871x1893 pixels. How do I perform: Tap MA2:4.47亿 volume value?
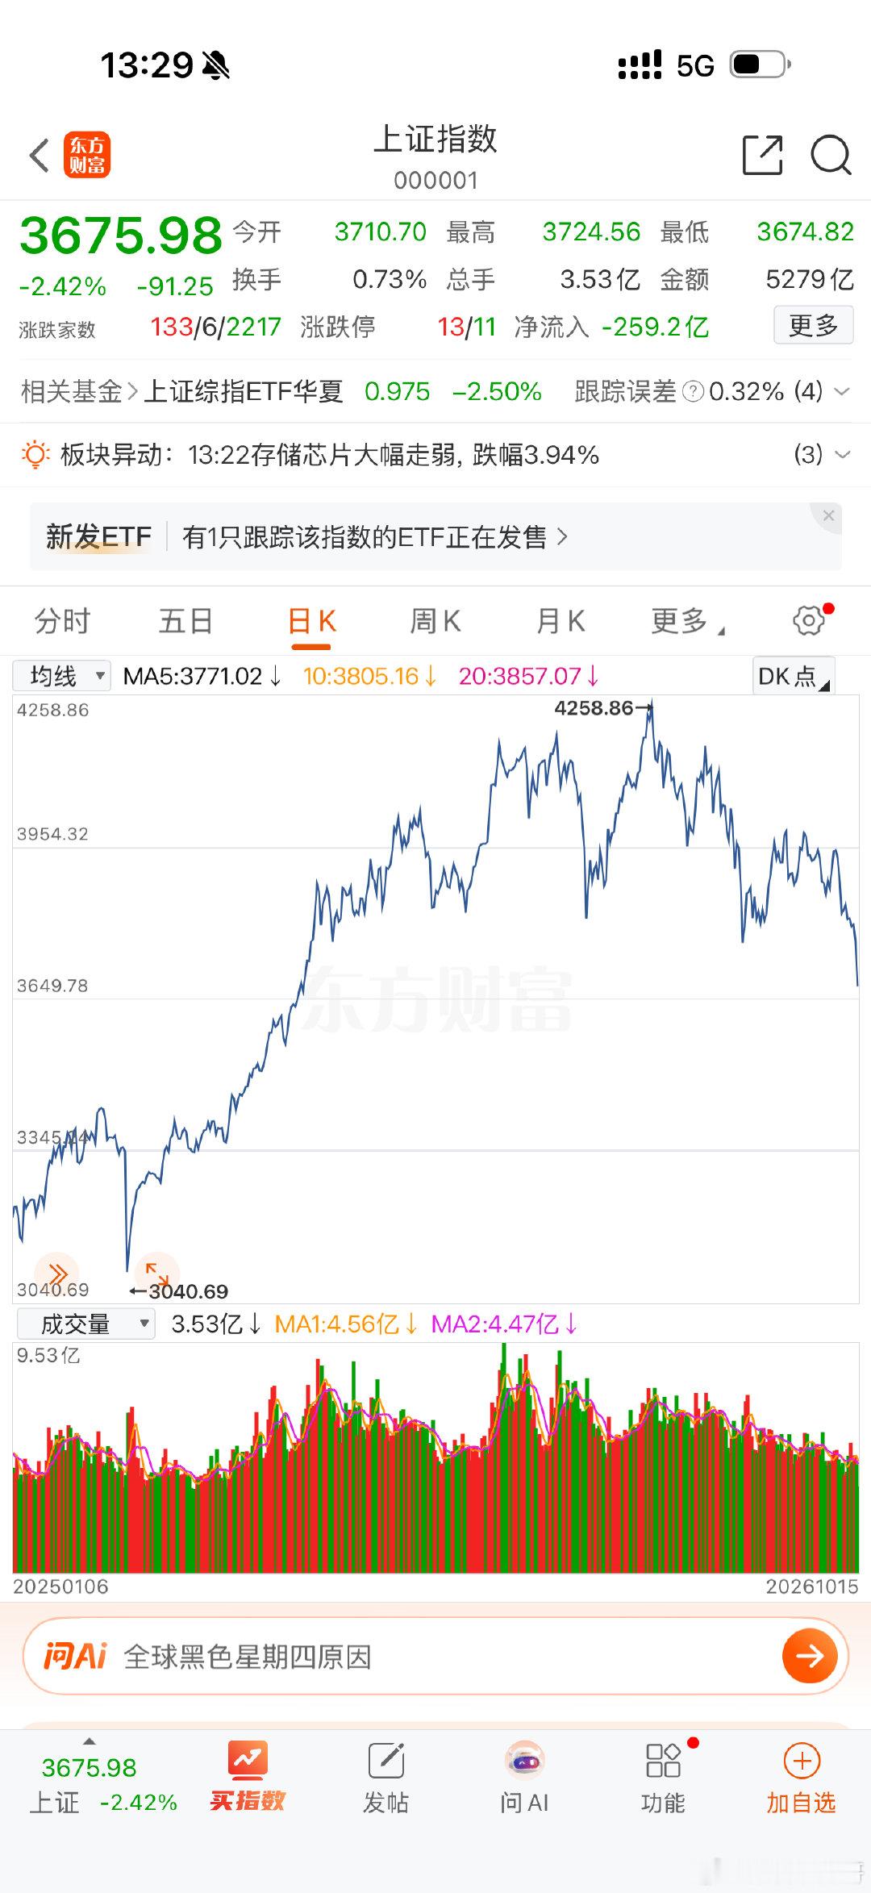tap(504, 1324)
